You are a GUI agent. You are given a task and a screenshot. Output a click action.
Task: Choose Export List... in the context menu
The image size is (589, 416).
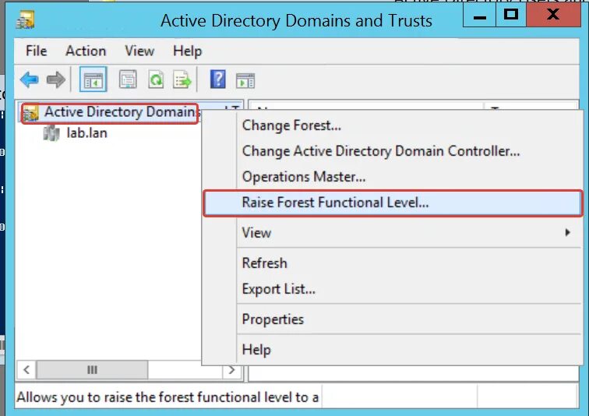tap(392, 289)
